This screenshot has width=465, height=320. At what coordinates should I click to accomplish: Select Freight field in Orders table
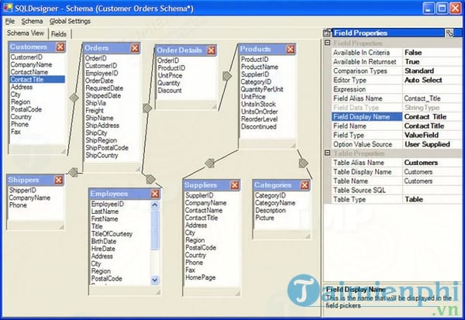tap(95, 111)
